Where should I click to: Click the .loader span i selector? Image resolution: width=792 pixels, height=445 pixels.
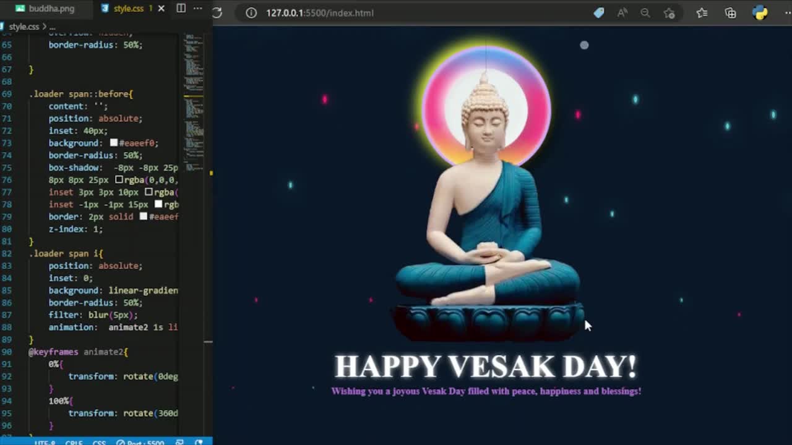66,253
